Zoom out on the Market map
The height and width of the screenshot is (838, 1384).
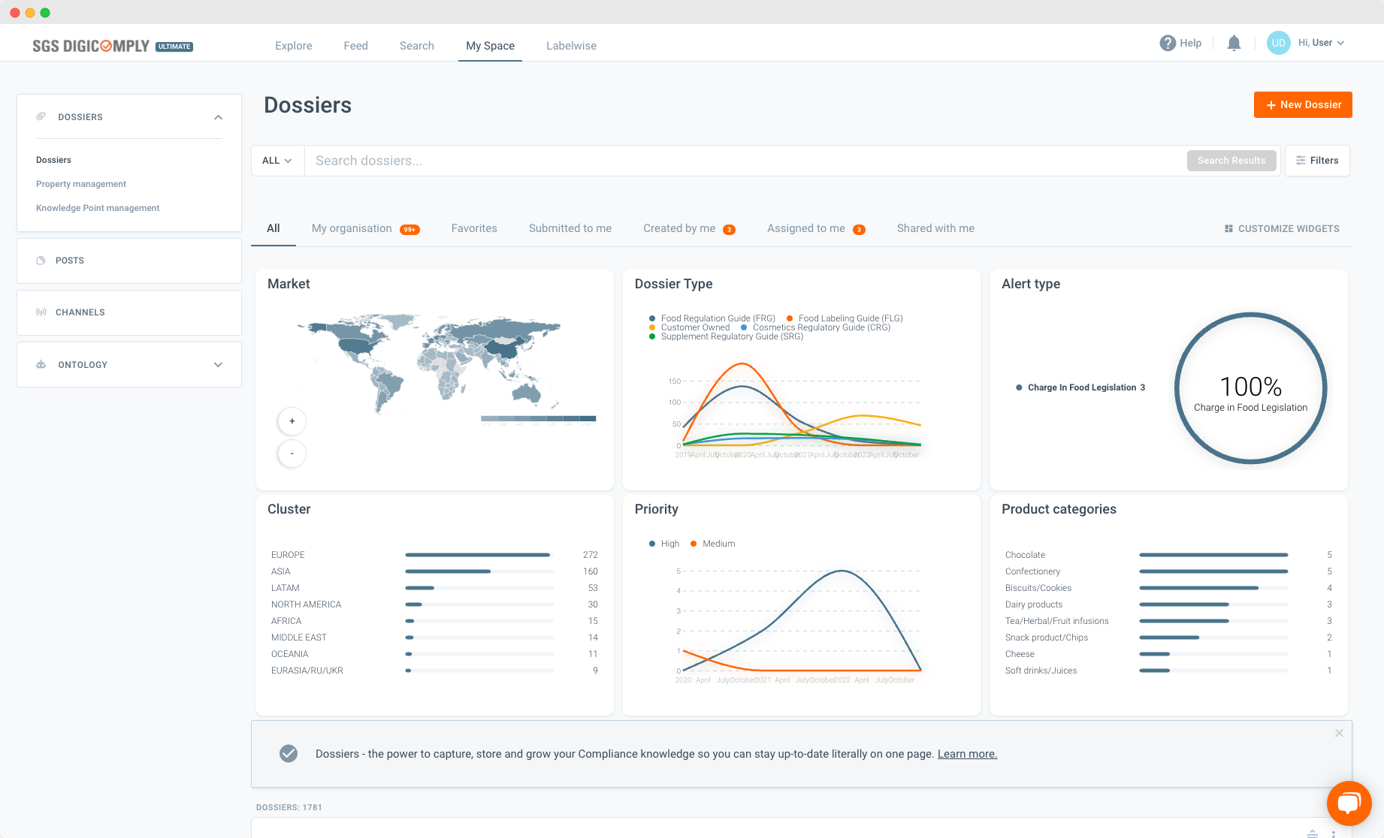tap(292, 454)
